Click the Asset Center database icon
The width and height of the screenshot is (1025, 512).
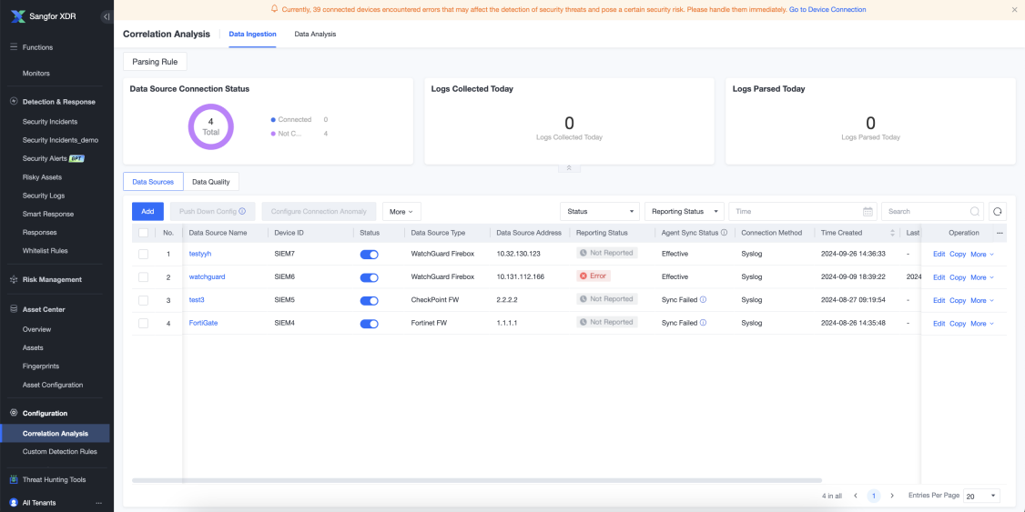point(14,309)
